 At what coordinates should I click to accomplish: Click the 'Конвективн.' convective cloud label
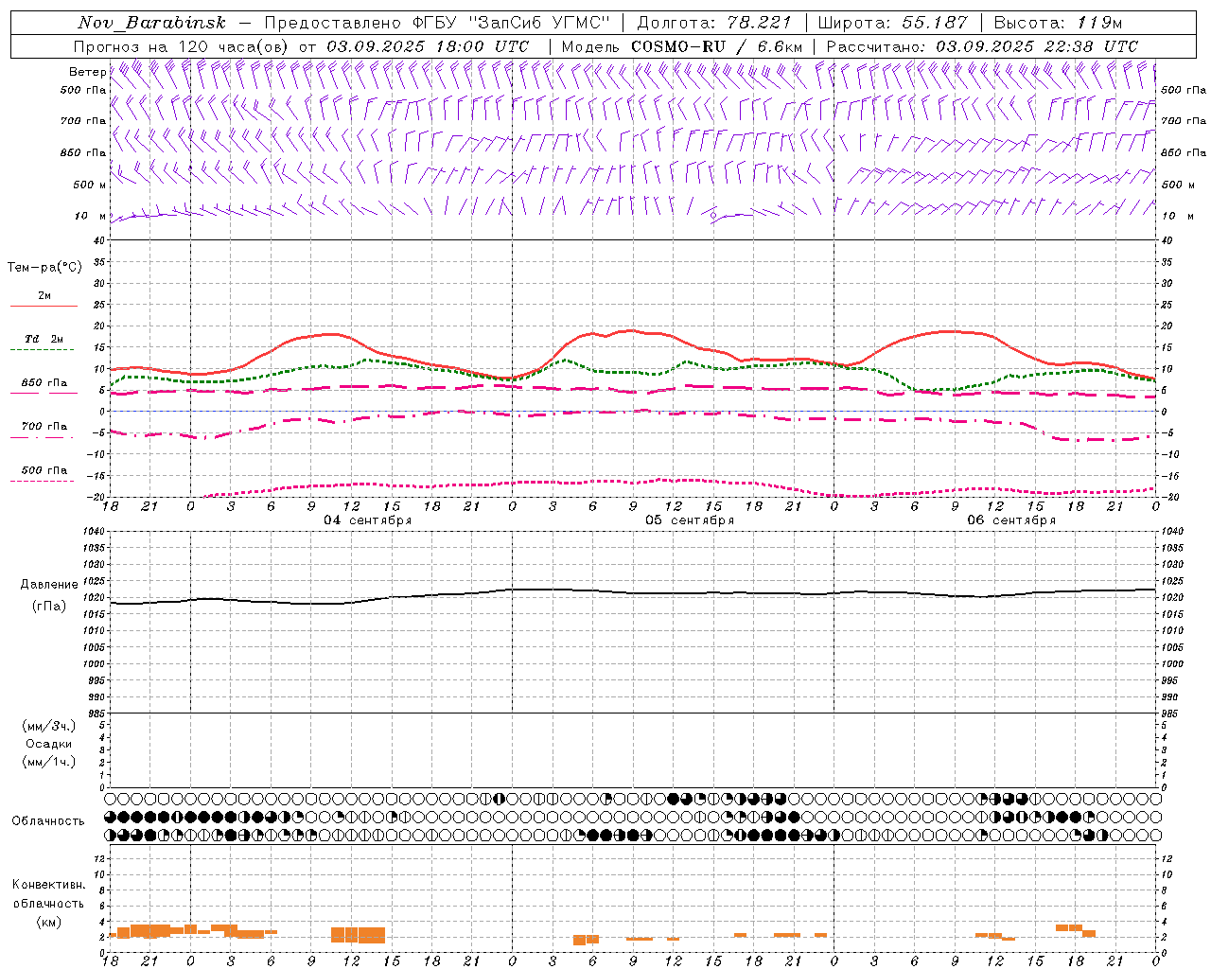[49, 885]
